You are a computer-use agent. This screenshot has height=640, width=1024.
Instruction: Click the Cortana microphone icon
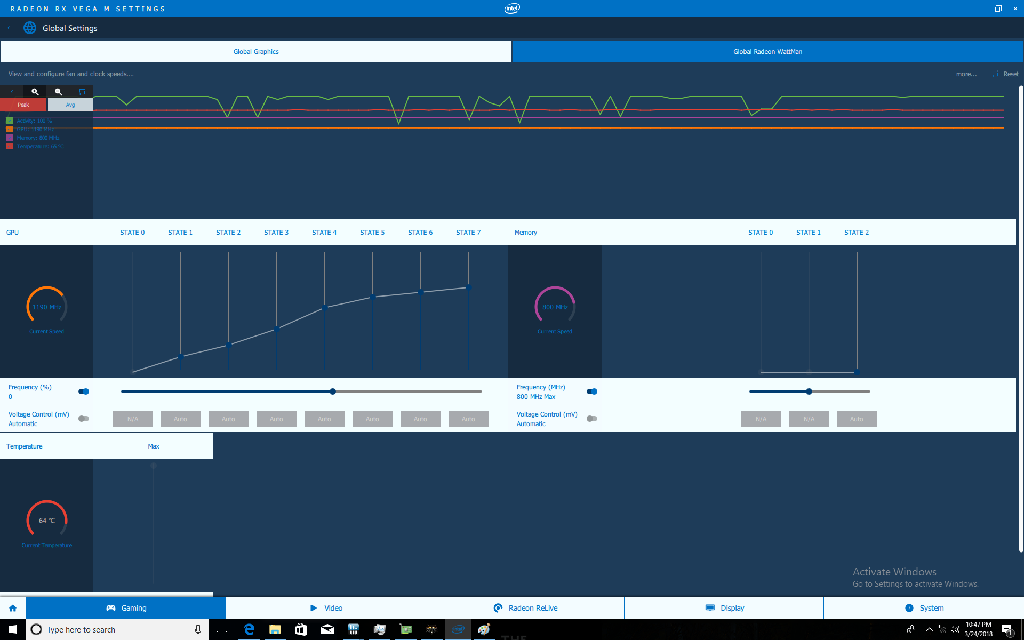point(198,629)
